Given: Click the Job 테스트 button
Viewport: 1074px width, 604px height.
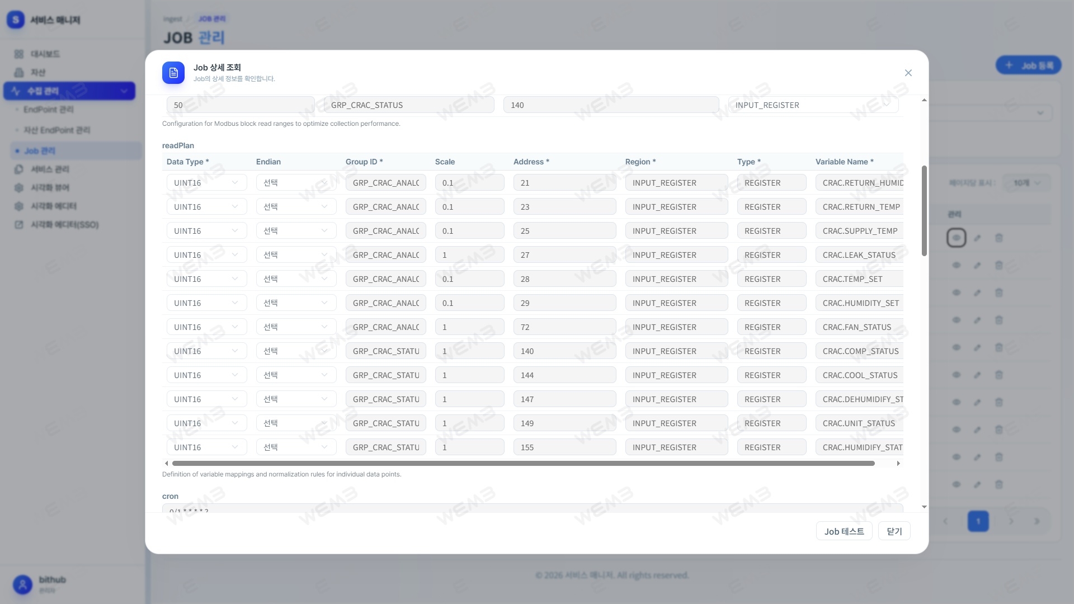Looking at the screenshot, I should point(844,531).
